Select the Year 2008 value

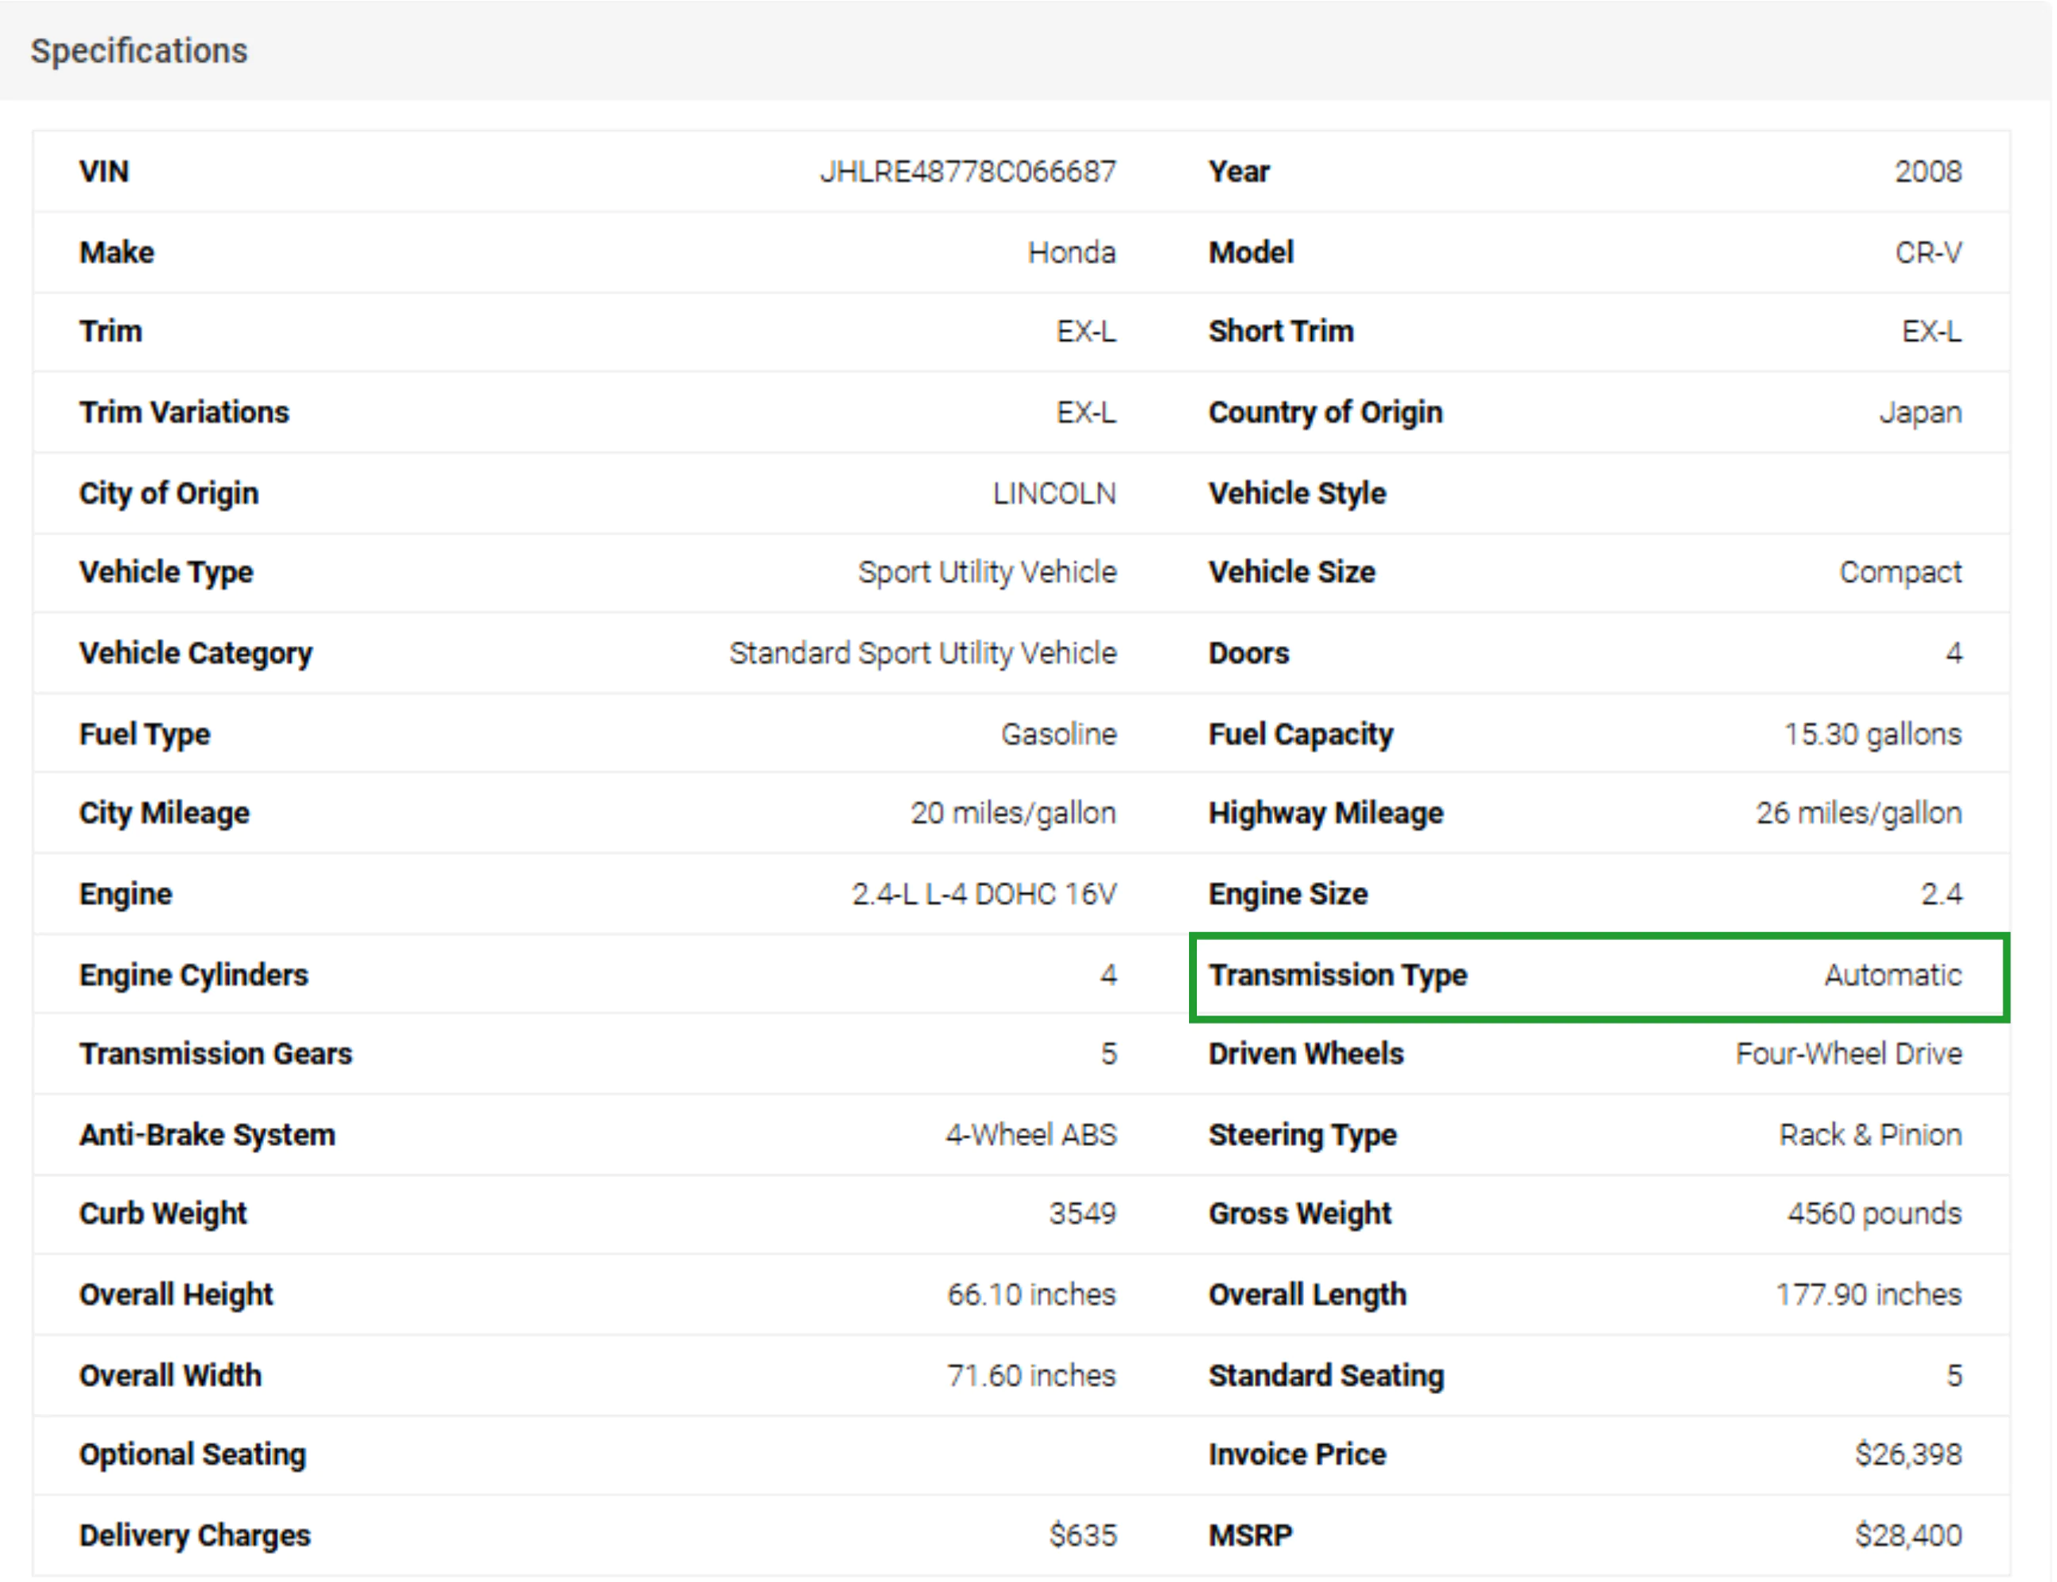1929,170
